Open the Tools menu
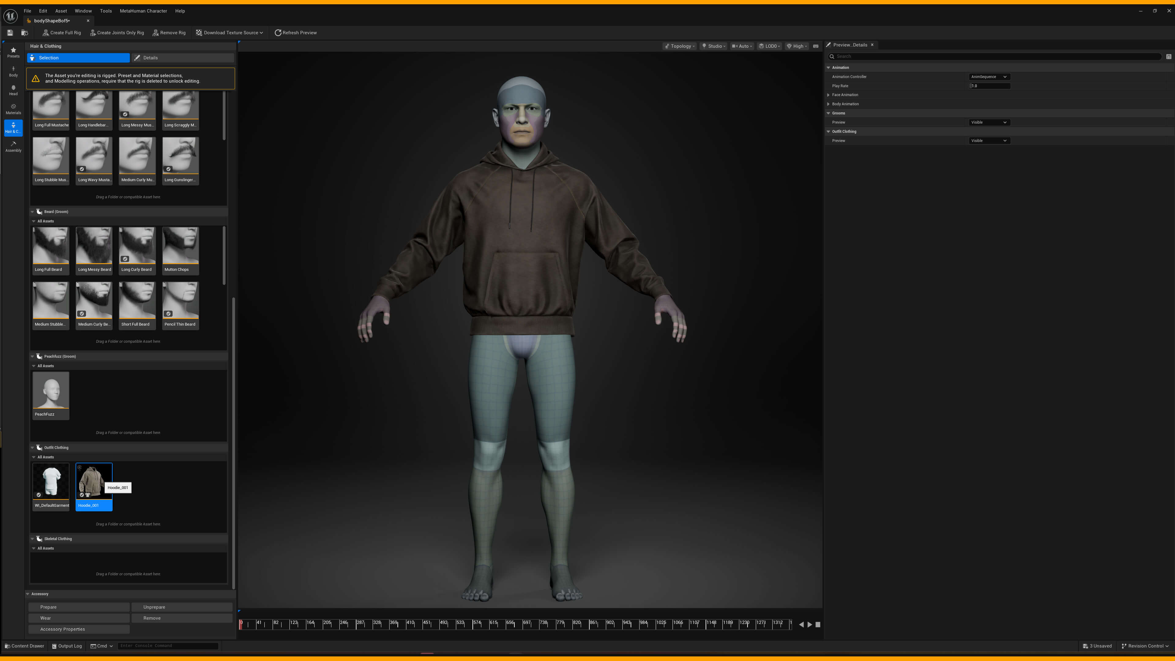 [x=106, y=11]
